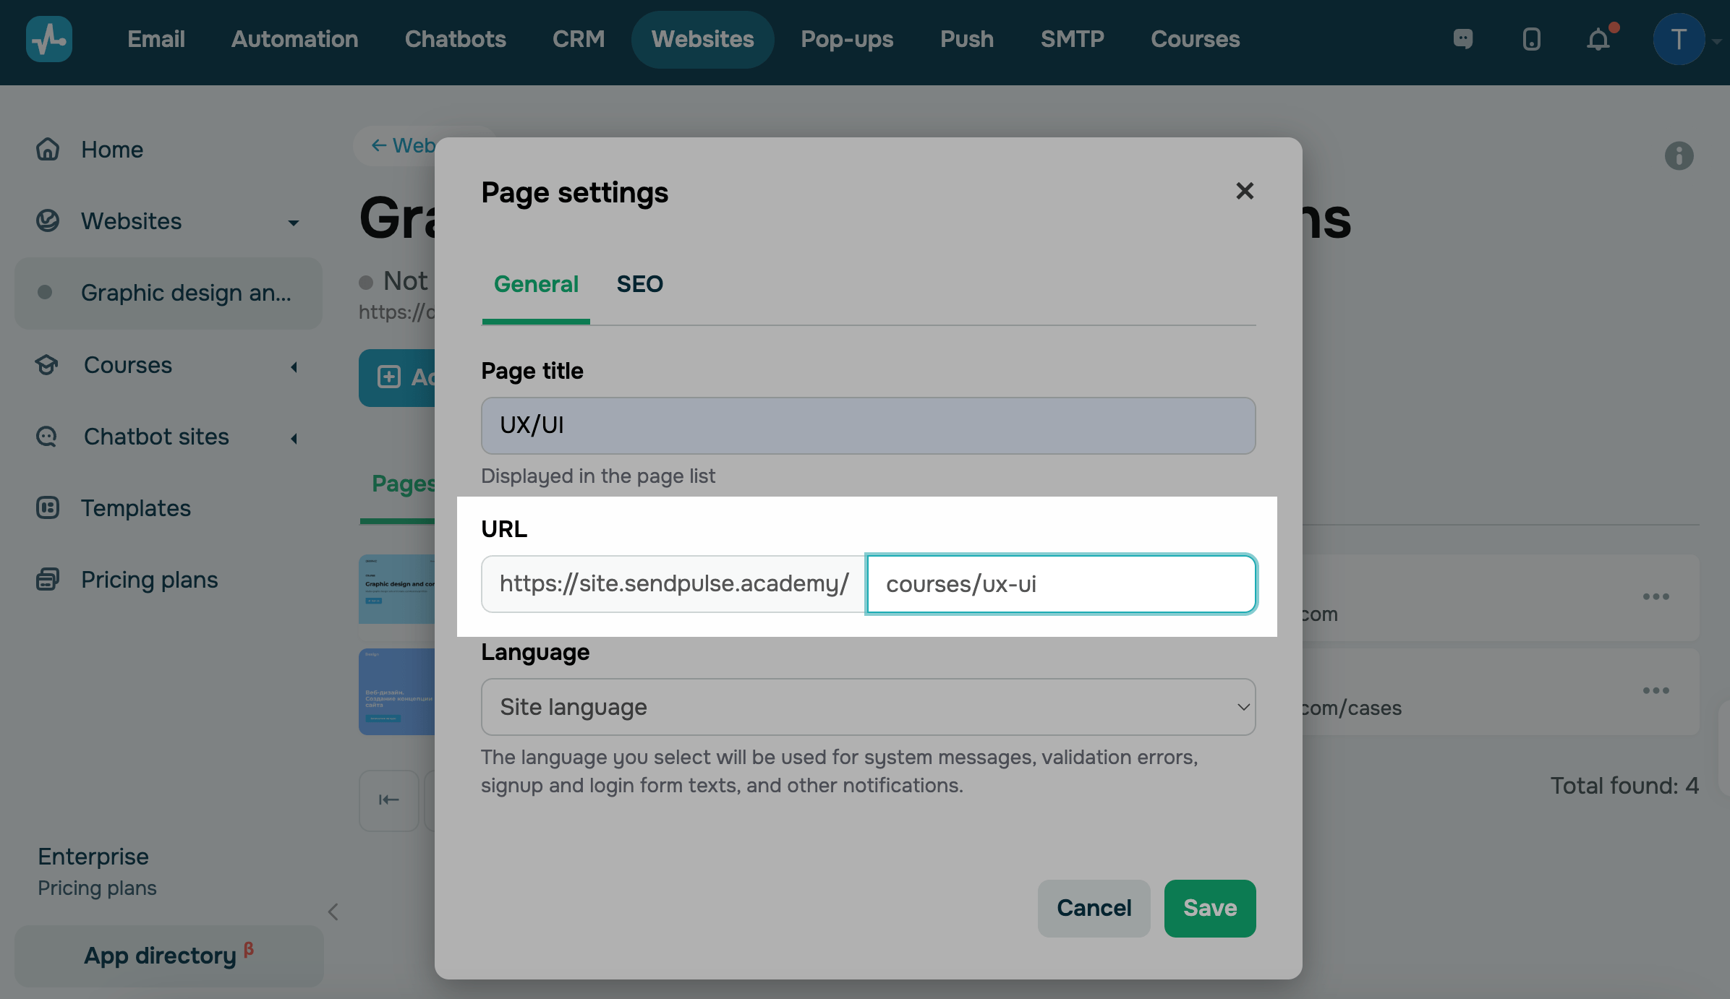Open the chat support icon
1730x999 pixels.
click(x=1463, y=39)
